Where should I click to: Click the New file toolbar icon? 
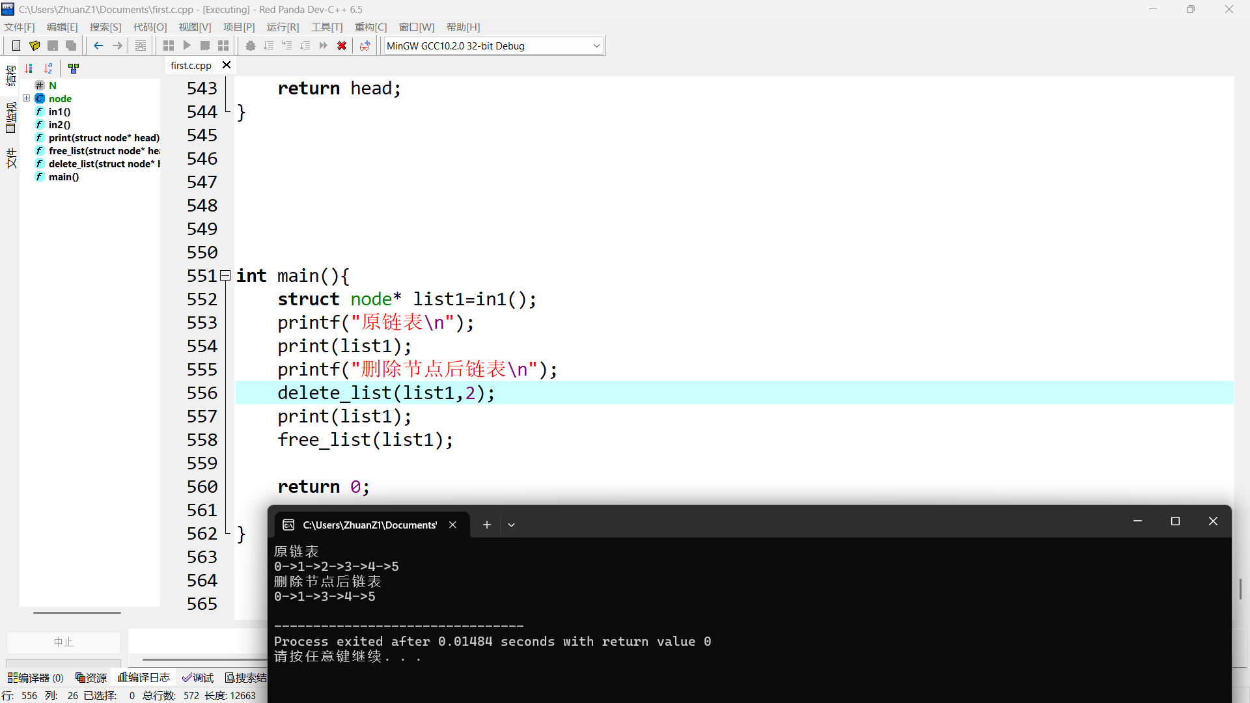click(16, 46)
